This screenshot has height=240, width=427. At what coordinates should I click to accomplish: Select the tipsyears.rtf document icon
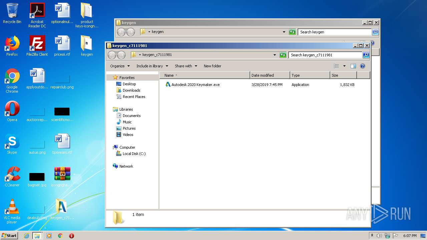(62, 144)
